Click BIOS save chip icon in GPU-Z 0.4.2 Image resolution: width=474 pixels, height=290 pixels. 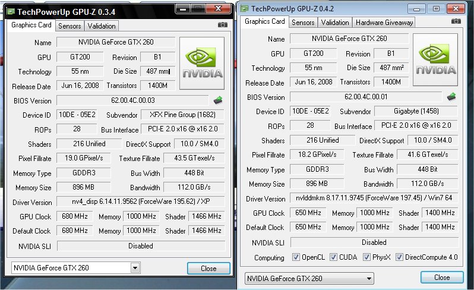point(451,96)
